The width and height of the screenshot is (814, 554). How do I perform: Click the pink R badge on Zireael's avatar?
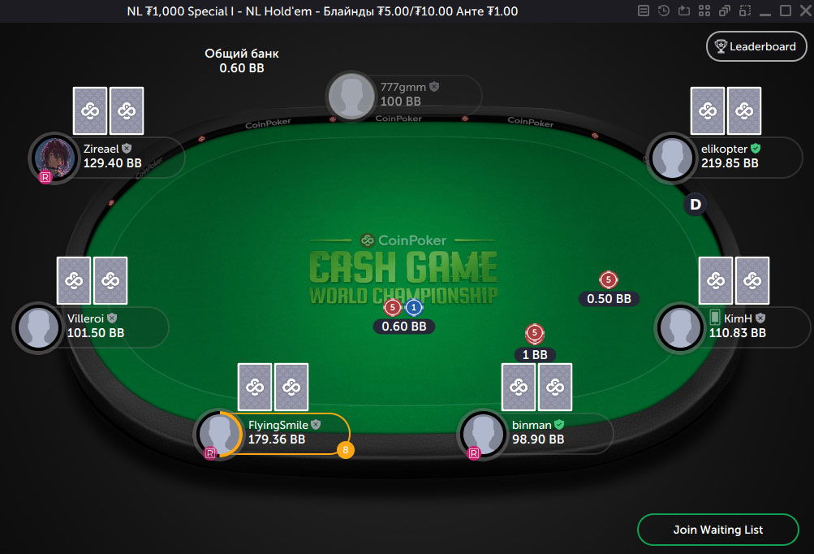tap(45, 177)
